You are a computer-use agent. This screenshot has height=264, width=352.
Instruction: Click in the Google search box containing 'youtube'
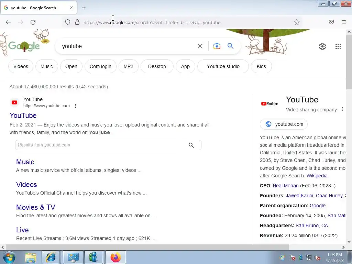tap(128, 46)
